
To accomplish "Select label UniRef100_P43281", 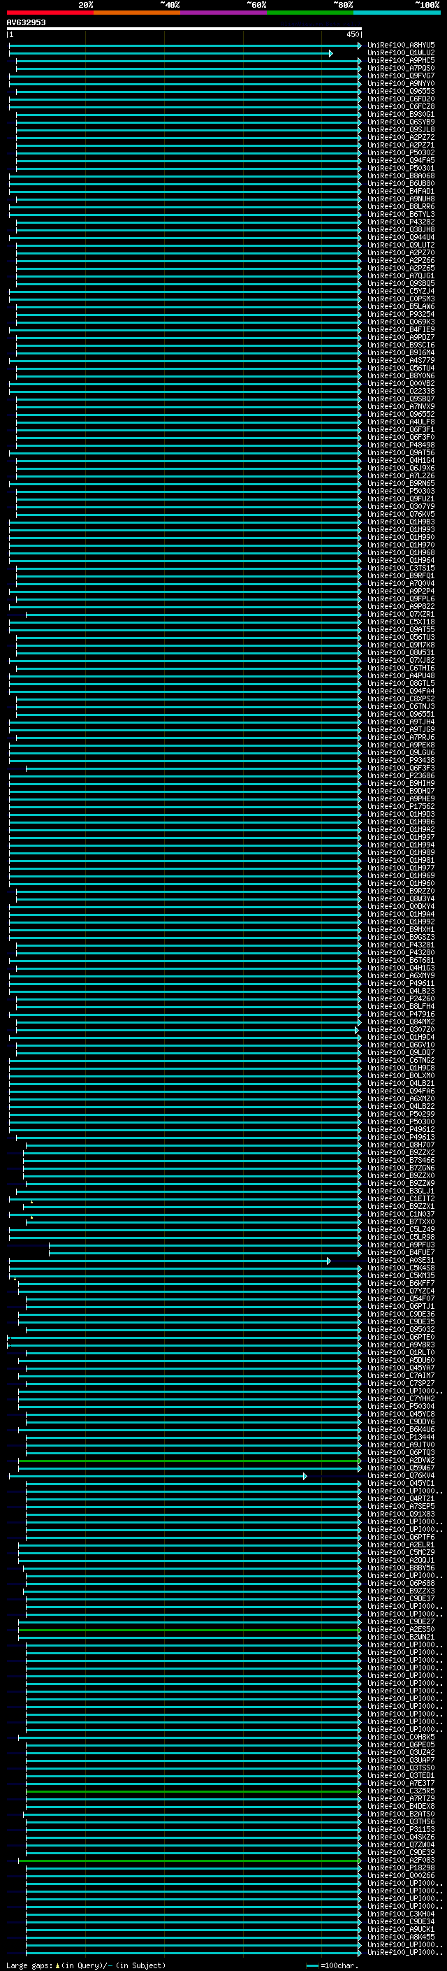I will tap(400, 945).
